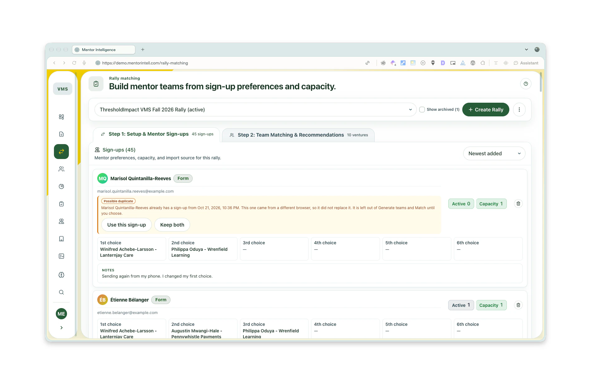Open the browser Assistant panel
This screenshot has height=389, width=591.
pos(526,63)
